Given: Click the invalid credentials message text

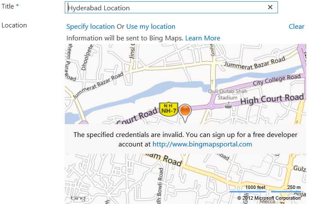Looking at the screenshot, I should click(x=185, y=140).
